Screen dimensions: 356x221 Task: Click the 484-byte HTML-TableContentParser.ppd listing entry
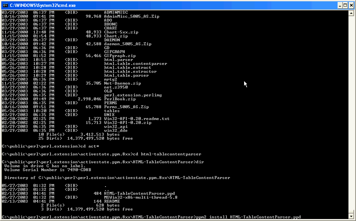point(139,193)
